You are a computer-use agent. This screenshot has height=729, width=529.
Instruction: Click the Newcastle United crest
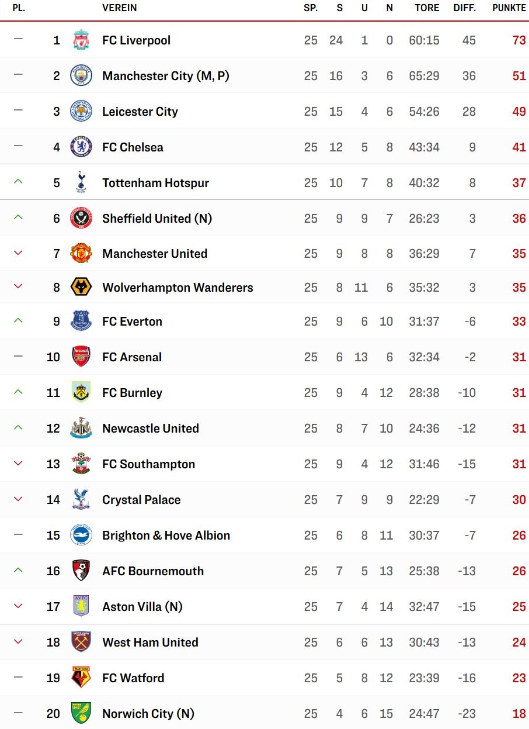tap(81, 428)
